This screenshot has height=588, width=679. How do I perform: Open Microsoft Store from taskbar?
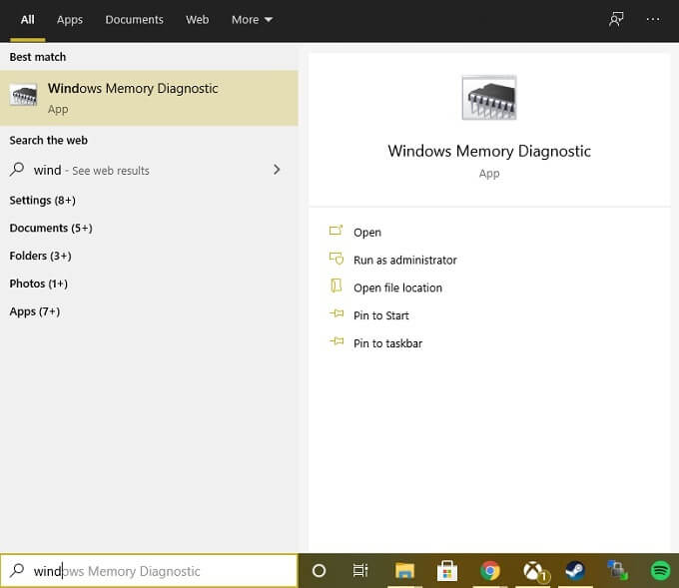tap(447, 571)
